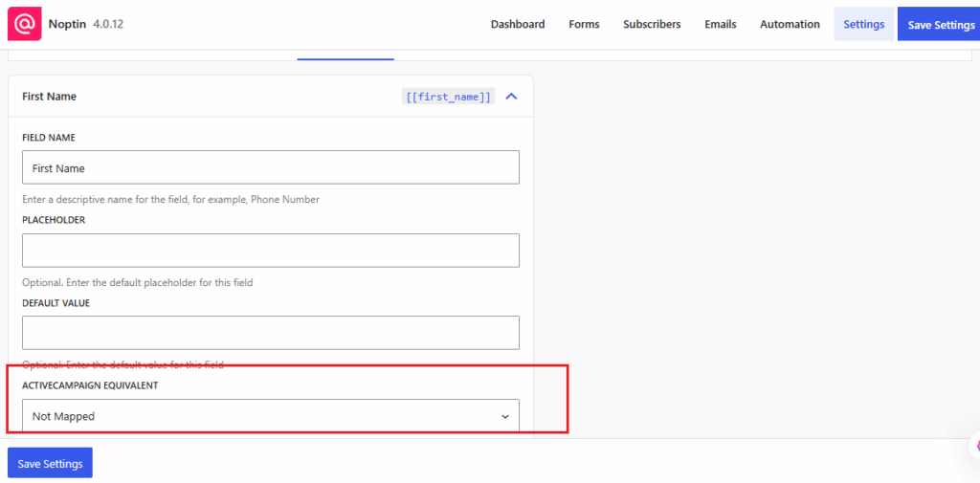Image resolution: width=980 pixels, height=483 pixels.
Task: Click the Field Name helper description text
Action: pos(170,200)
